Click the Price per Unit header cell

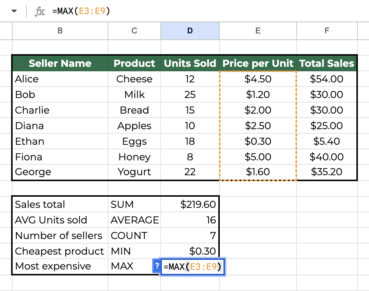(x=258, y=63)
